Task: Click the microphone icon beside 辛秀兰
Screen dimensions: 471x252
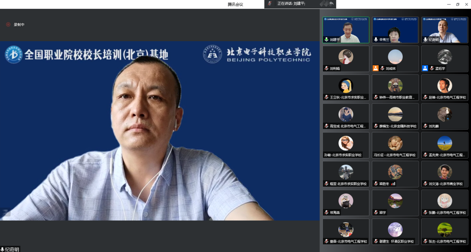Action: (x=376, y=39)
